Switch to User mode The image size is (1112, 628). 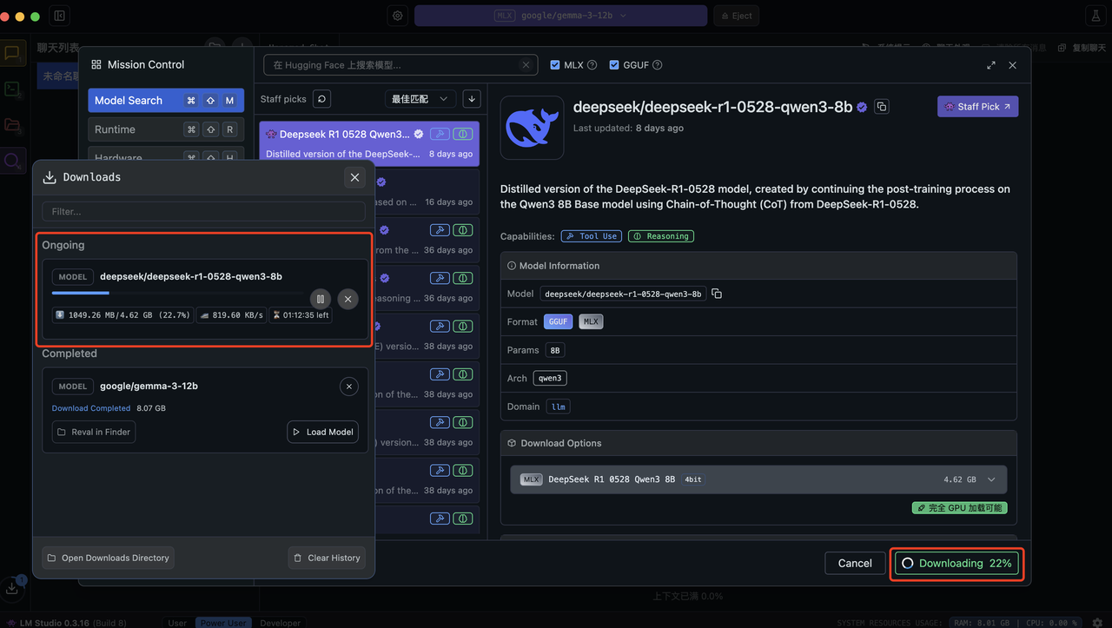[177, 623]
